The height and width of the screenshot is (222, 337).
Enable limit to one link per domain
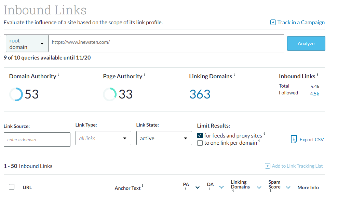point(200,143)
